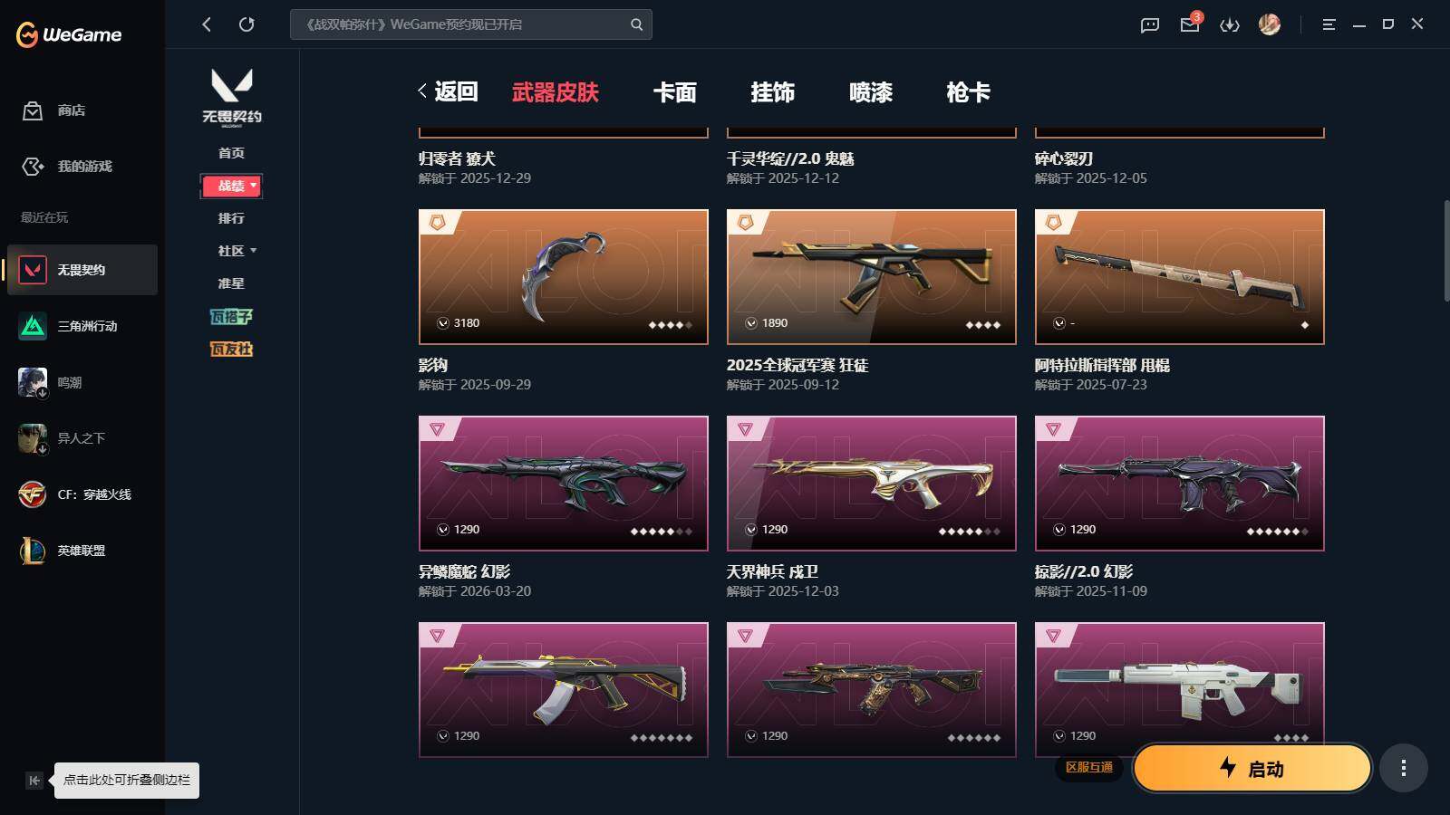Open the hamburger menu in title bar
Viewport: 1450px width, 815px height.
point(1329,24)
